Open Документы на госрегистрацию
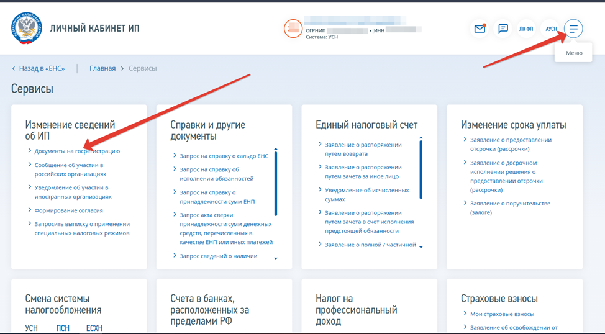Screen dimensions: 605x334 pyautogui.click(x=77, y=151)
